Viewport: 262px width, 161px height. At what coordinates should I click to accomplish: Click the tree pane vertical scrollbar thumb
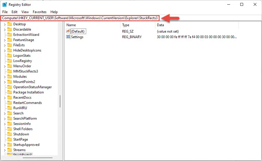60,101
